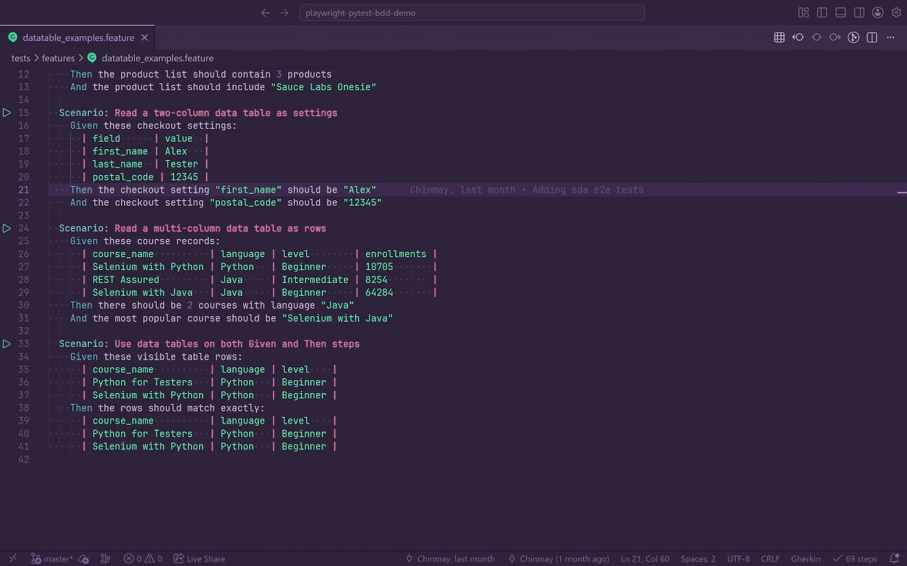The image size is (907, 566).
Task: Click the table grid icon in editor toolbar
Action: tap(779, 37)
